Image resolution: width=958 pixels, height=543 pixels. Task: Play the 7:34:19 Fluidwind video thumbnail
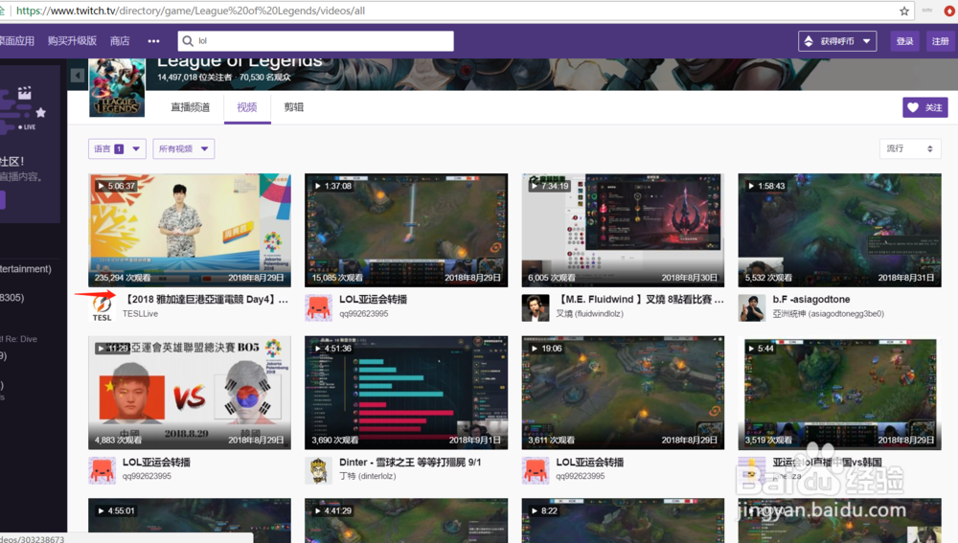point(623,230)
